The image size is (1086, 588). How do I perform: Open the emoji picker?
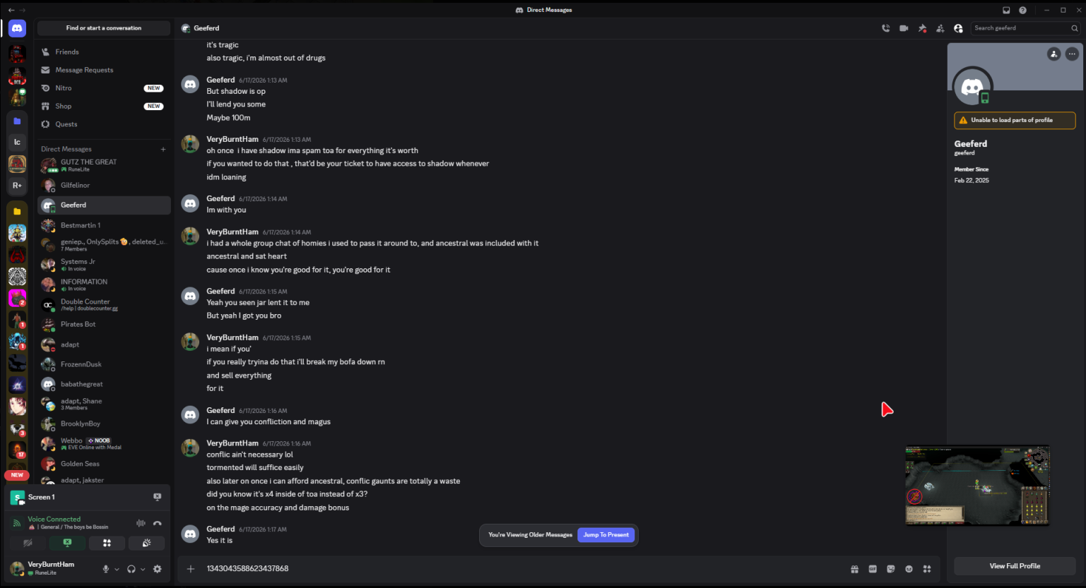click(x=909, y=569)
